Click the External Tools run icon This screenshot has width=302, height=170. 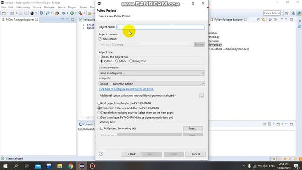[x=80, y=13]
